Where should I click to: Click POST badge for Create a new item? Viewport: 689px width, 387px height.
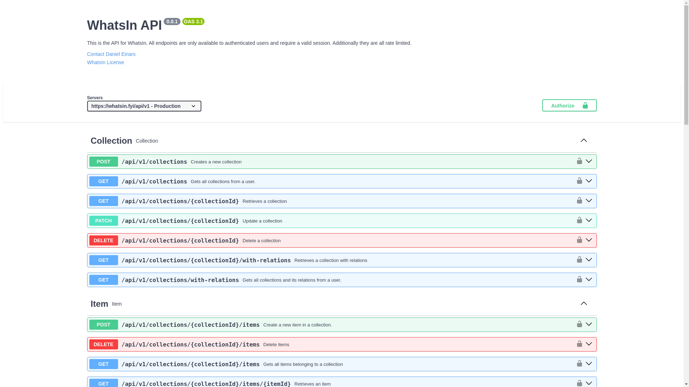[103, 325]
